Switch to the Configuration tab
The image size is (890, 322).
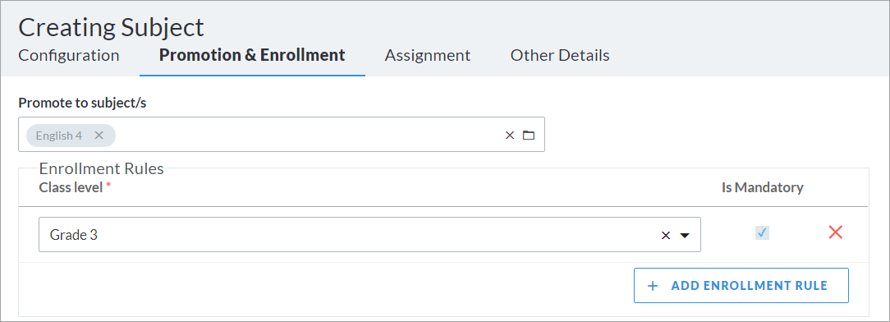(69, 55)
